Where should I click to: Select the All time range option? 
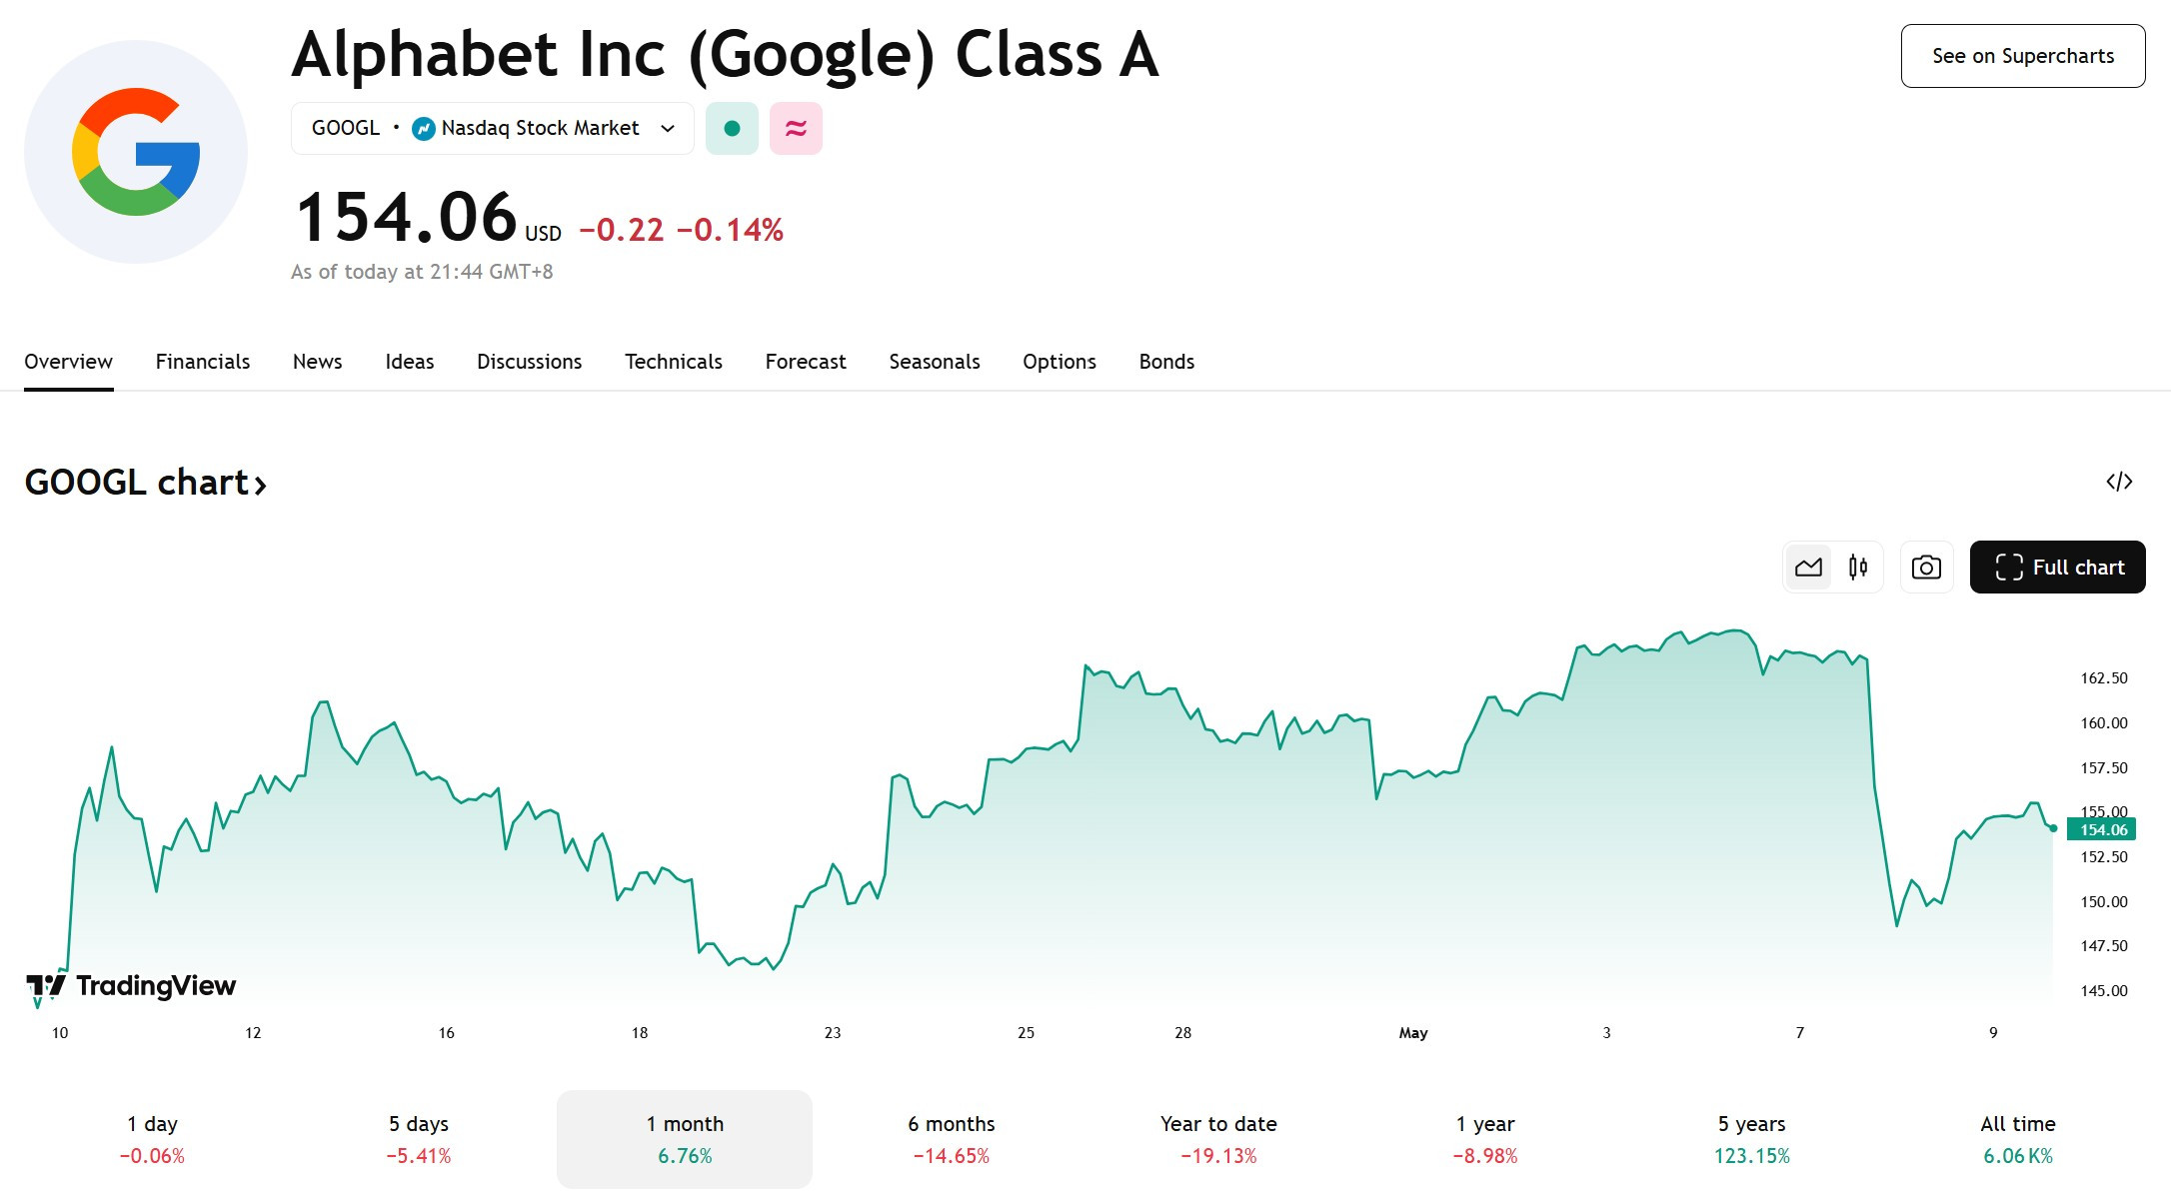pos(2018,1139)
